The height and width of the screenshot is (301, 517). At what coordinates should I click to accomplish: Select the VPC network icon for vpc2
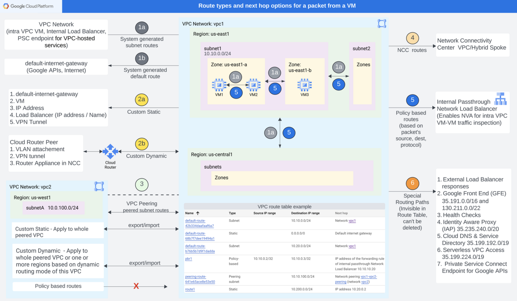[99, 186]
